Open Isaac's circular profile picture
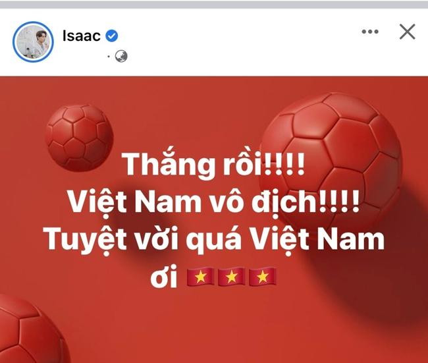Screen dimensions: 428x363 33,42
